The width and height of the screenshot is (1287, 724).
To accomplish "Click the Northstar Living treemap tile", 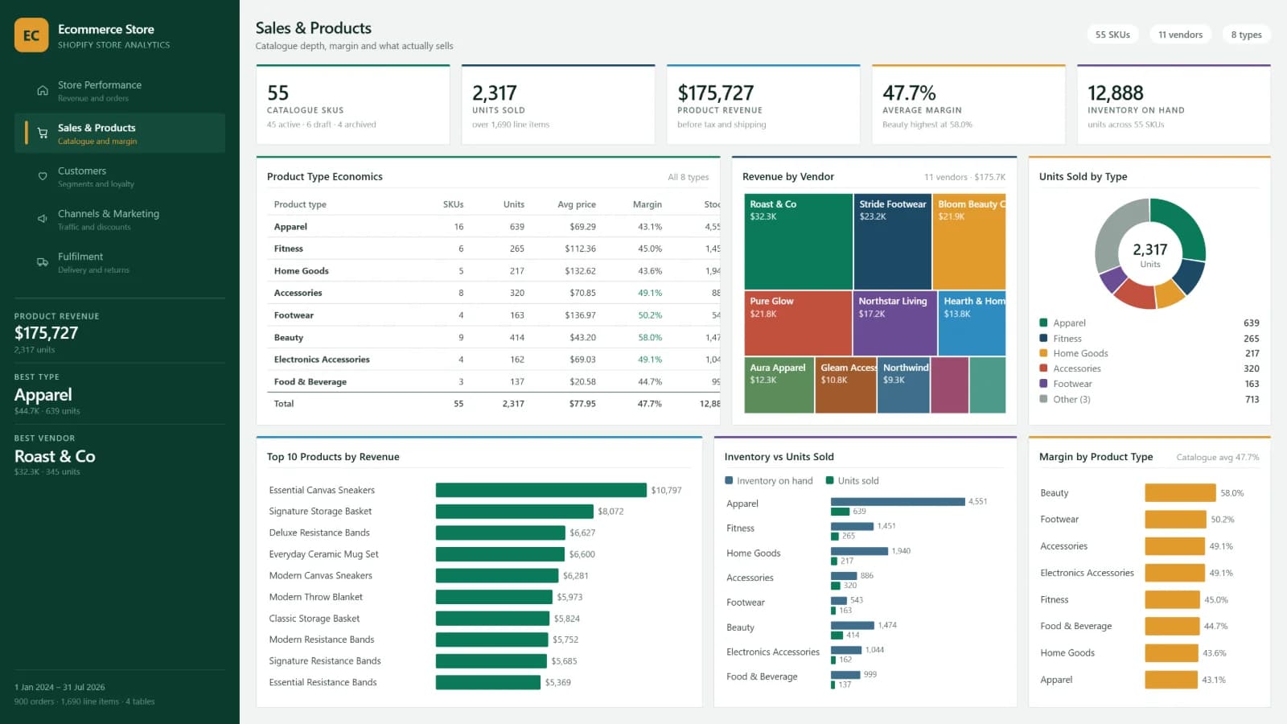I will [894, 323].
